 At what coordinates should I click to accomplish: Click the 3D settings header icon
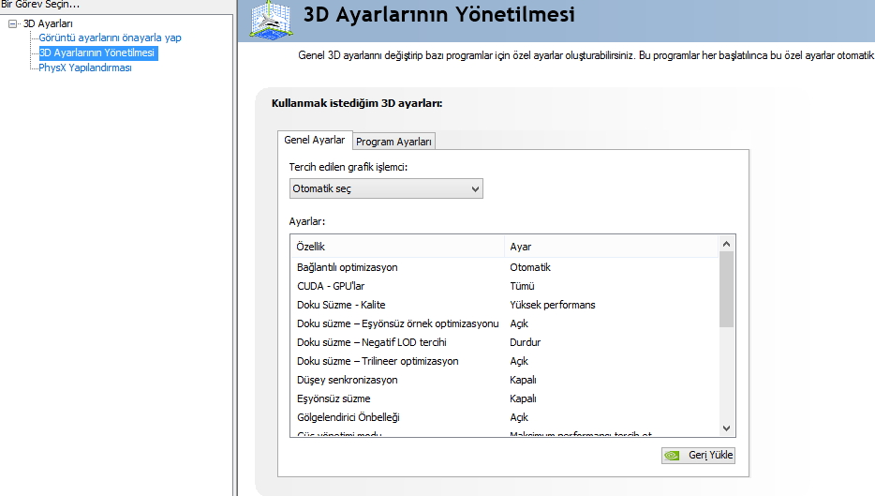coord(270,20)
